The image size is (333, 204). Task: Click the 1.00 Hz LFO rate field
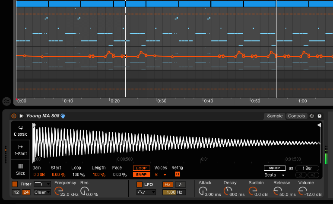(174, 192)
